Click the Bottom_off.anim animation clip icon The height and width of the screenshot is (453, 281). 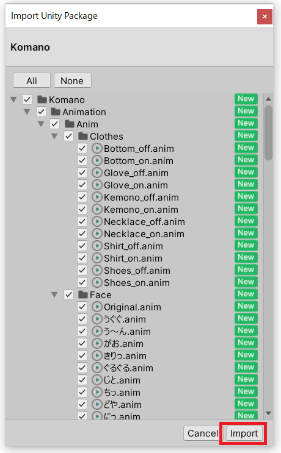pyautogui.click(x=97, y=149)
